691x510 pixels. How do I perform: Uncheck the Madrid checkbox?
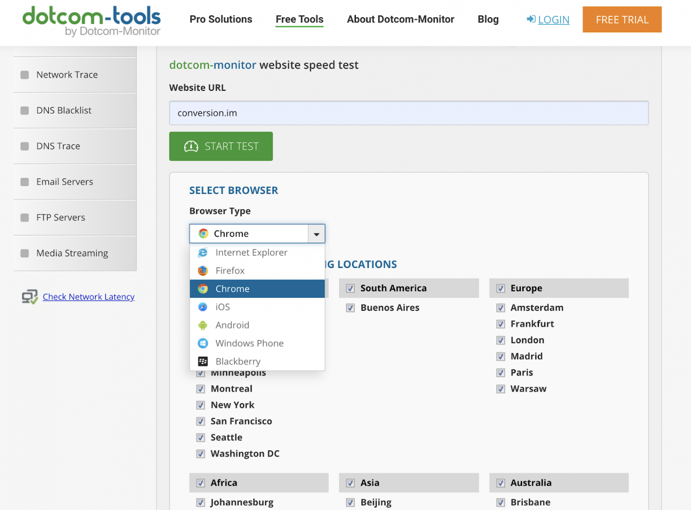(501, 357)
